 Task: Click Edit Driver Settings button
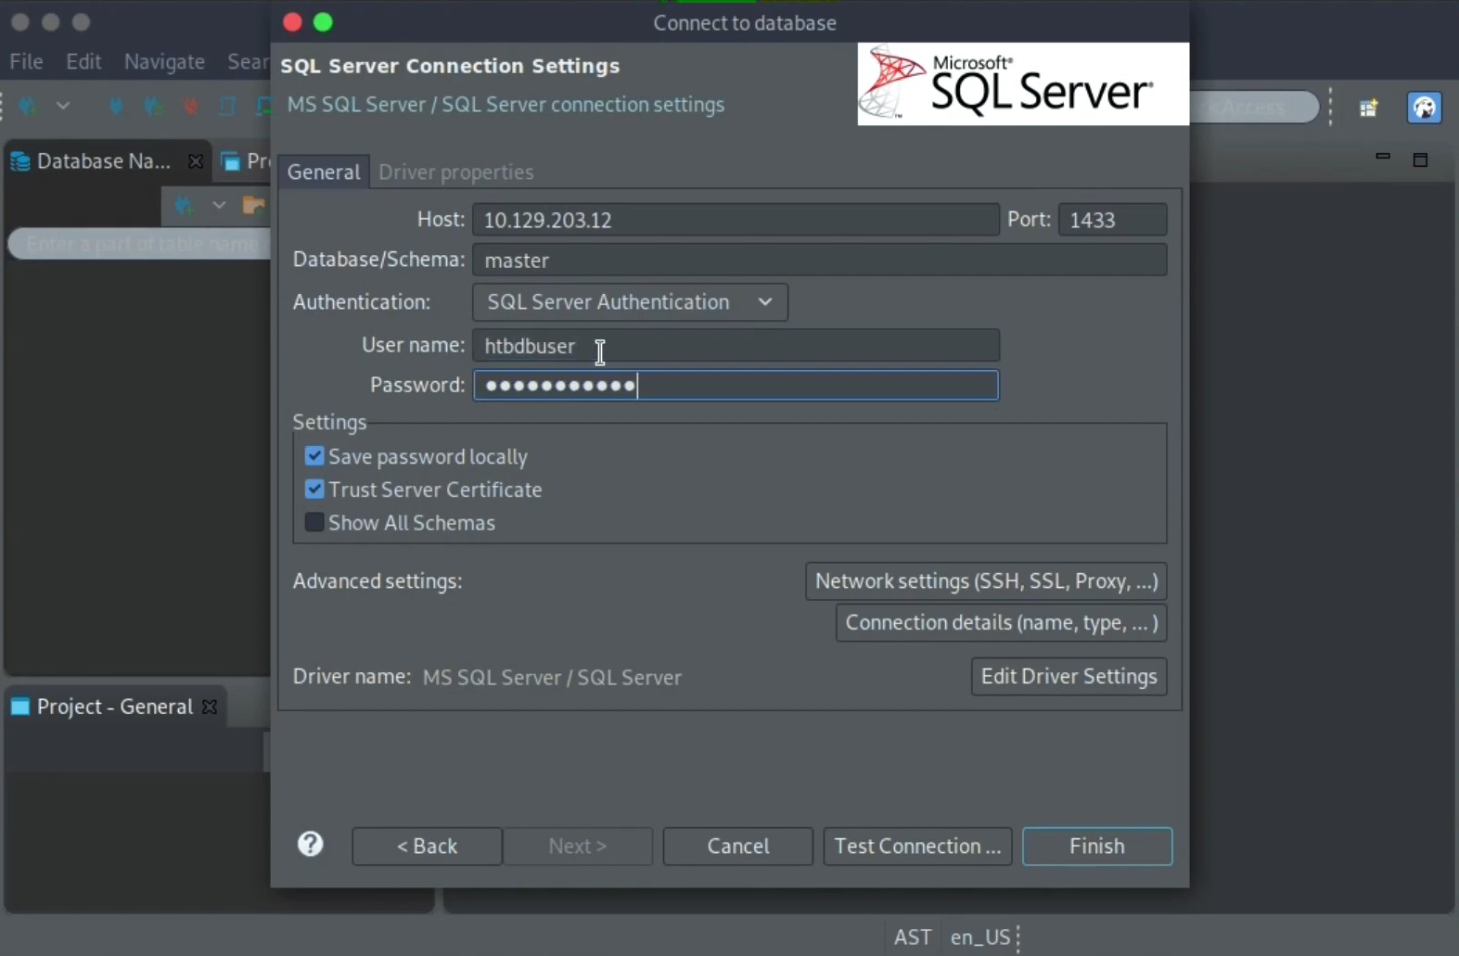[x=1069, y=677]
